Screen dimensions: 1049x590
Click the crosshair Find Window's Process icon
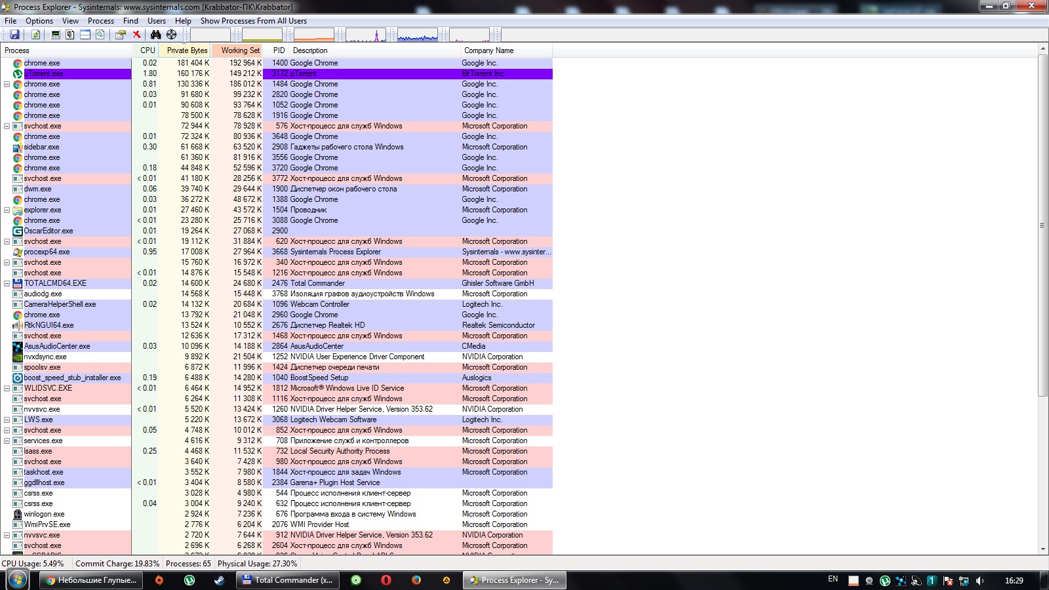coord(171,35)
